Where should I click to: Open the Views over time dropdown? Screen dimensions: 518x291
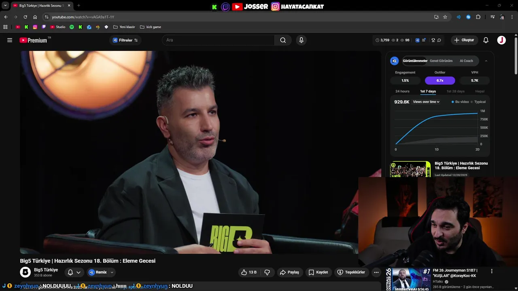coord(426,102)
